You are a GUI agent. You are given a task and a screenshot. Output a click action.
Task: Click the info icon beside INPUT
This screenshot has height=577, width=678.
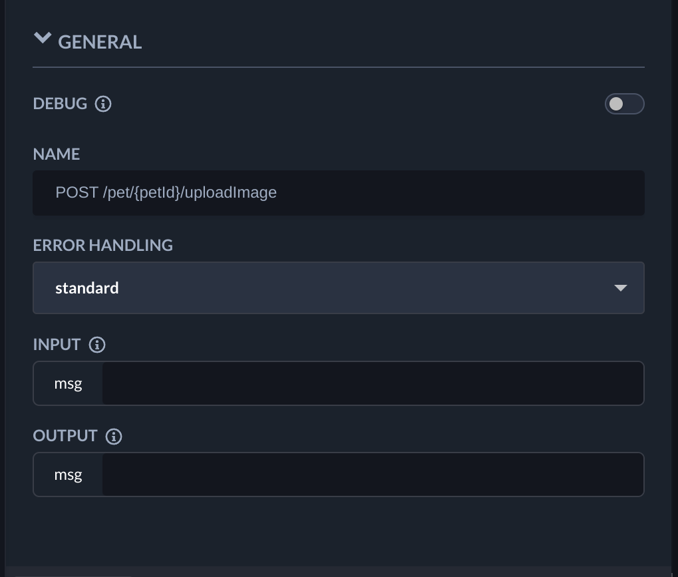point(97,345)
